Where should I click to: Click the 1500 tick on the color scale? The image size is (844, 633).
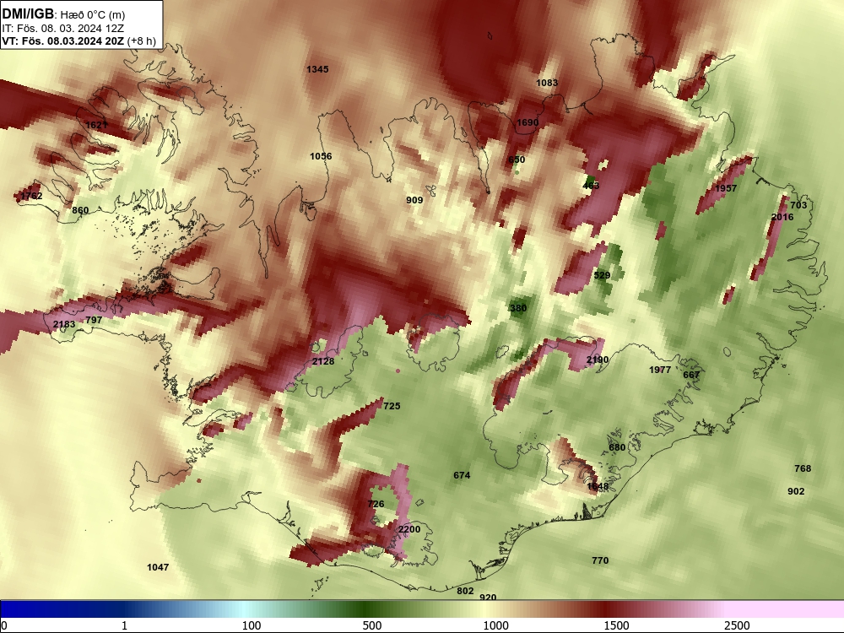click(616, 625)
